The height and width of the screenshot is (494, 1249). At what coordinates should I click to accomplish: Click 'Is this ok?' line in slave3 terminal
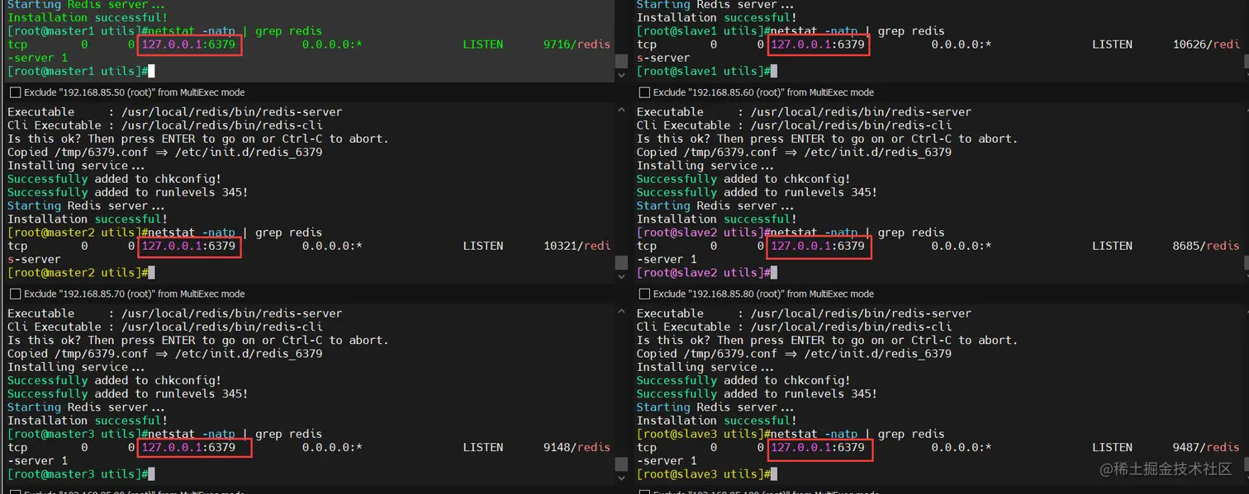pyautogui.click(x=828, y=340)
